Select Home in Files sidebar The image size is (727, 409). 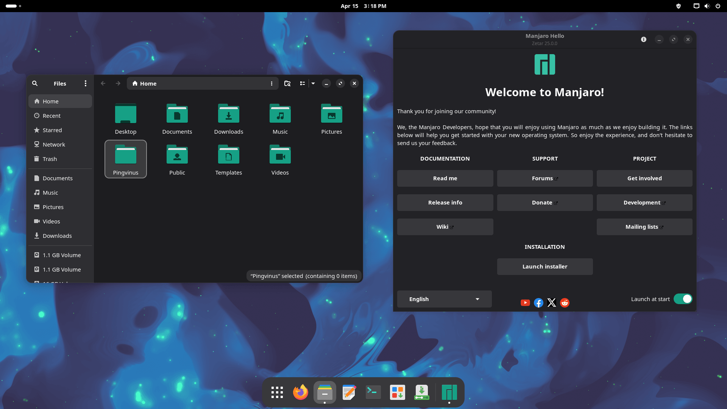pos(60,101)
